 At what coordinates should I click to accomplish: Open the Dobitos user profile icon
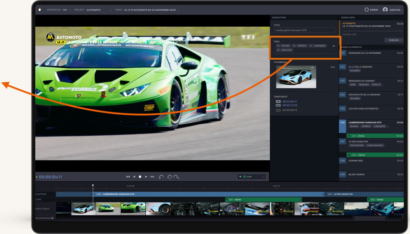[x=385, y=9]
